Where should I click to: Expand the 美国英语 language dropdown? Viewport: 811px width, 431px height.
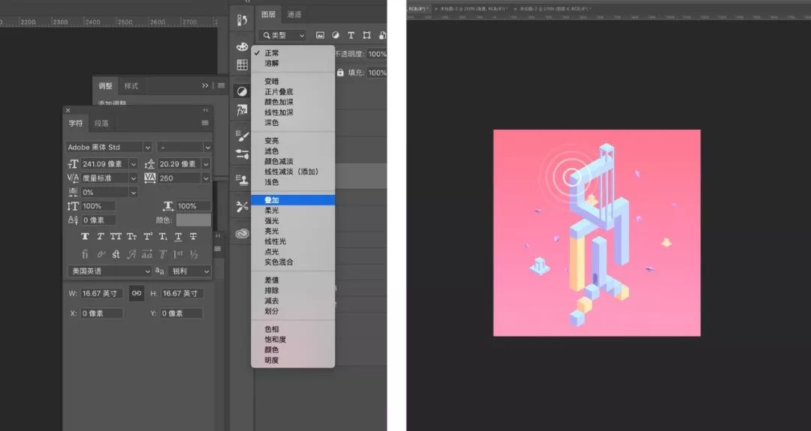tap(147, 271)
